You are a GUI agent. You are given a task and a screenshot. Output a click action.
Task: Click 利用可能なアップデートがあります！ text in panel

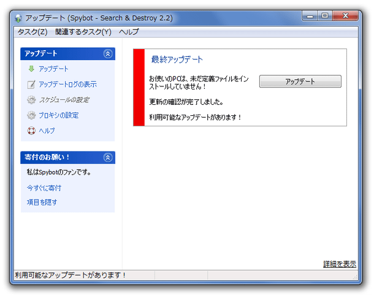[x=196, y=117]
